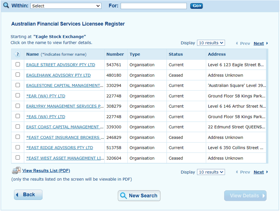Click the Number column header
Screen dimensions: 280x211
(115, 54)
